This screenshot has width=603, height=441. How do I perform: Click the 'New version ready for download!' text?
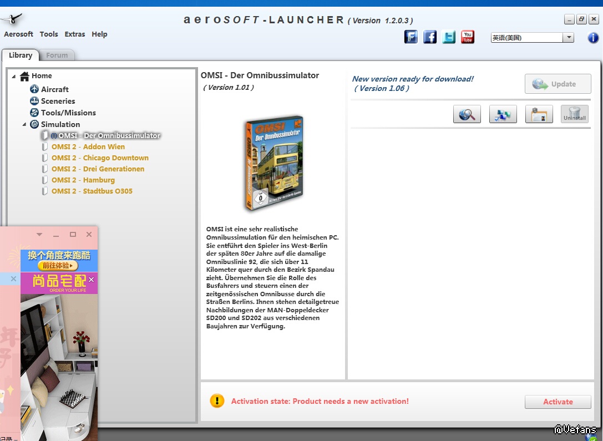point(413,79)
